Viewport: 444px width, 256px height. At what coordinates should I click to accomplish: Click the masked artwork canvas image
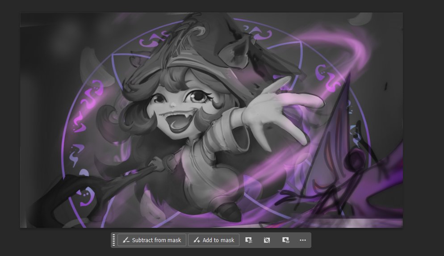coord(211,120)
